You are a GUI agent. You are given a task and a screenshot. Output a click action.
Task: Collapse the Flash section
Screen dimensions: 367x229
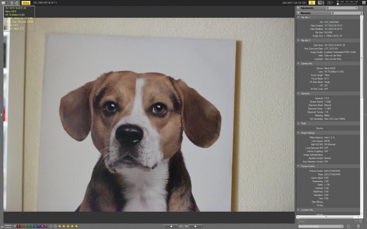pyautogui.click(x=298, y=123)
